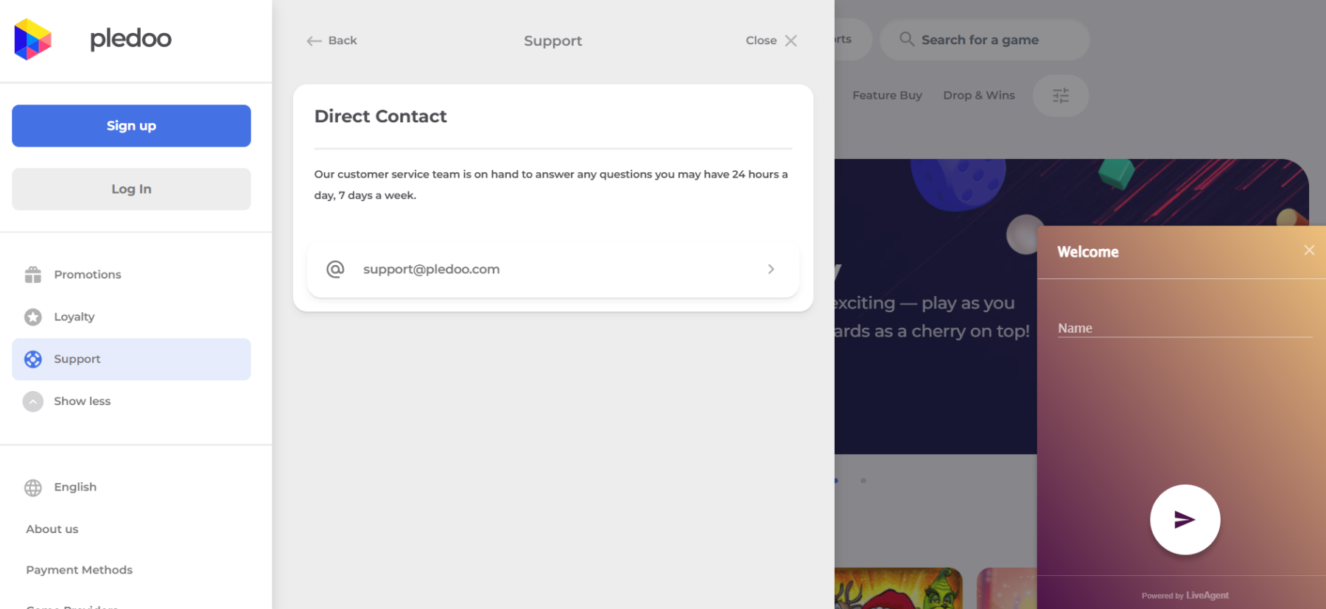Focus the Name input field
This screenshot has width=1326, height=609.
1185,328
